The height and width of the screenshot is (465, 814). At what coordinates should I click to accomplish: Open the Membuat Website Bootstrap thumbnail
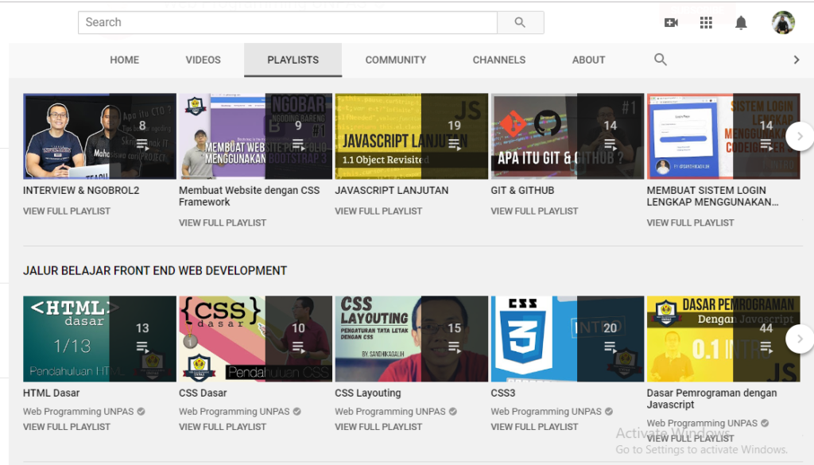pos(255,136)
